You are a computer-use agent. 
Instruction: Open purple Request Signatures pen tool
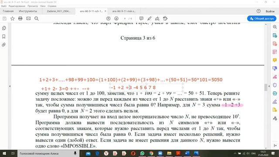[275, 102]
